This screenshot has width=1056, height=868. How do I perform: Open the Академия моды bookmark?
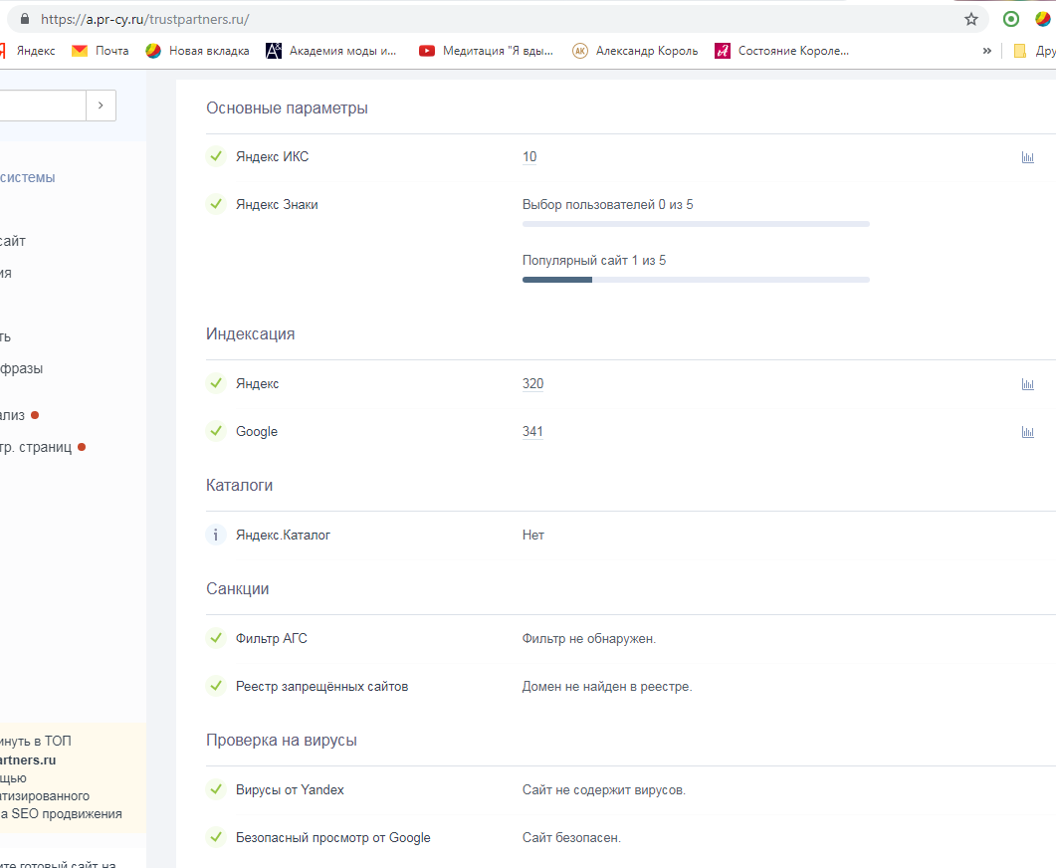[331, 51]
